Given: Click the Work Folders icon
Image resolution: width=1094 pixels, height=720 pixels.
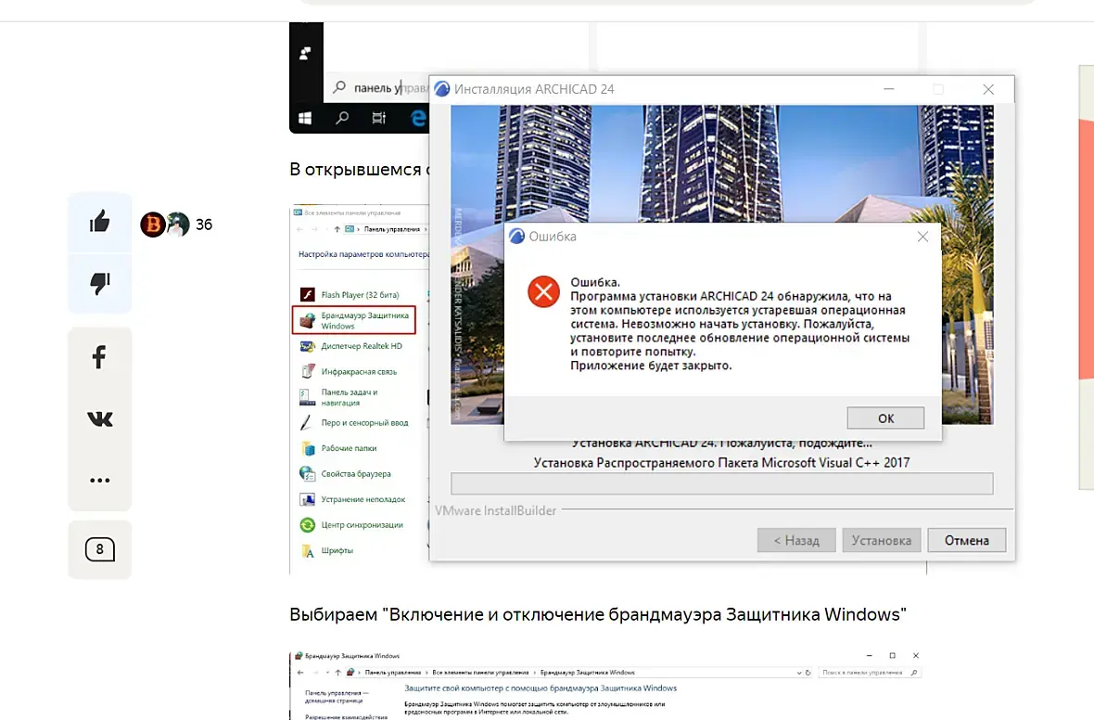Looking at the screenshot, I should pyautogui.click(x=307, y=448).
